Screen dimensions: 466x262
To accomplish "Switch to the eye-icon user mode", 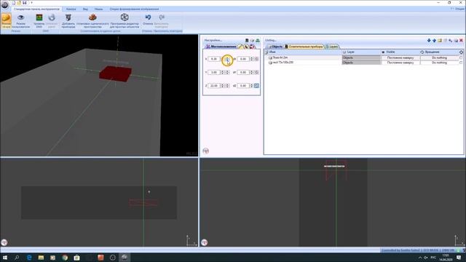I will 21,21.
